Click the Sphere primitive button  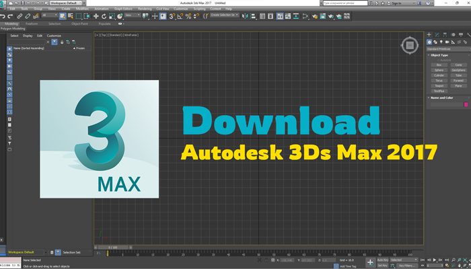click(439, 70)
